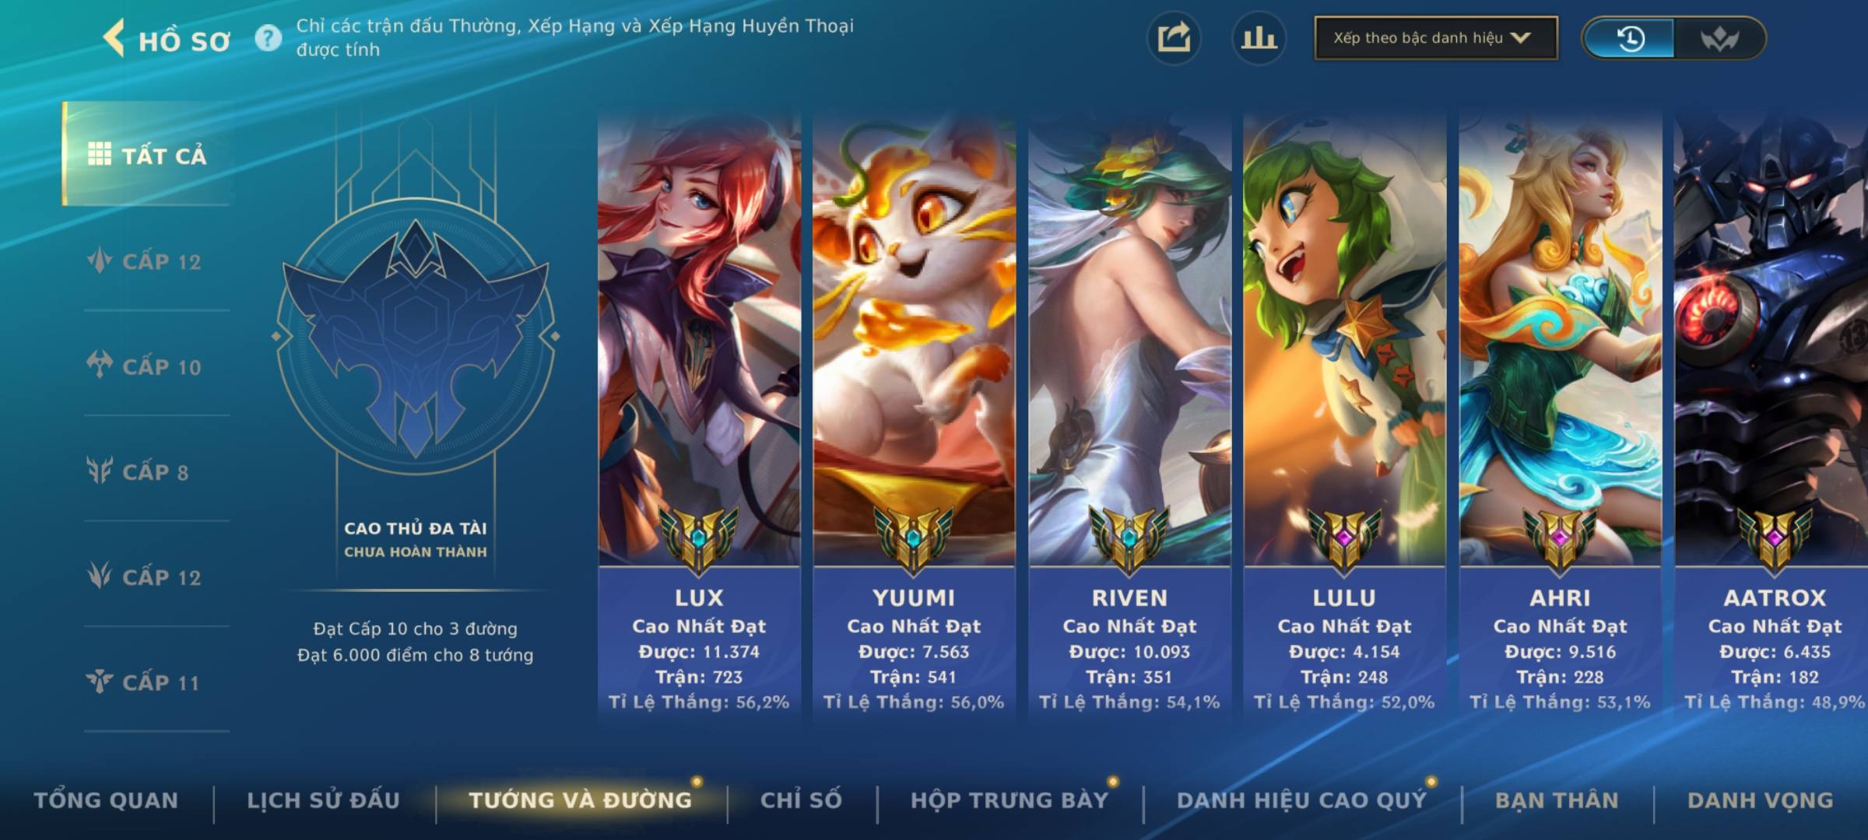This screenshot has width=1868, height=840.
Task: Select the Cấp 10 jungle lane filter
Action: pos(145,366)
